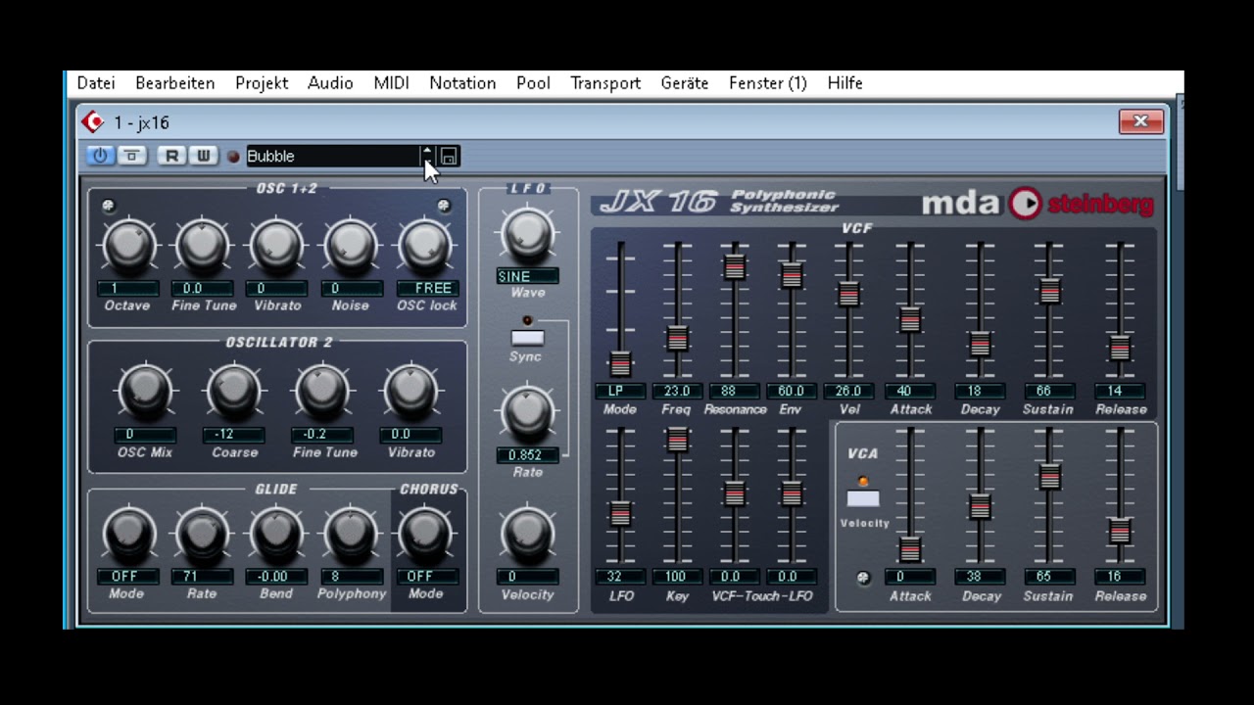Click the VCA Sustain value 65
The width and height of the screenshot is (1254, 705).
[1049, 576]
